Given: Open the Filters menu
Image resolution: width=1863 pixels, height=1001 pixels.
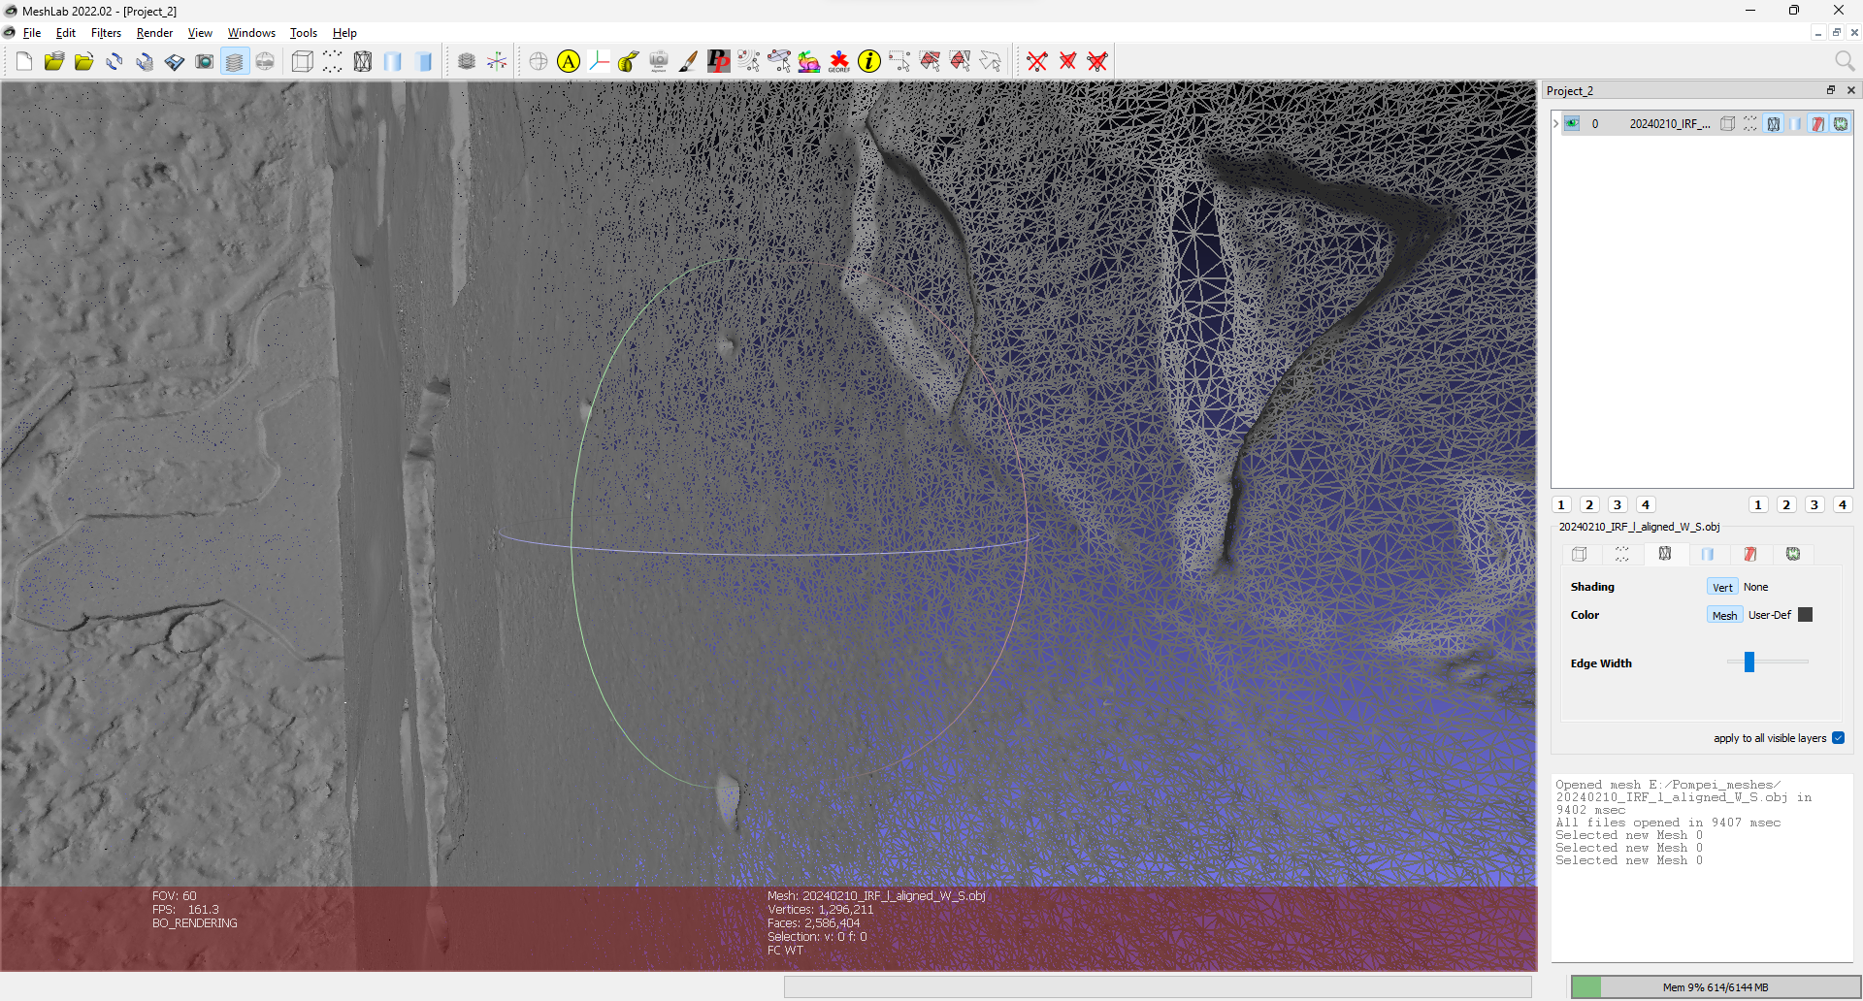Looking at the screenshot, I should (106, 33).
